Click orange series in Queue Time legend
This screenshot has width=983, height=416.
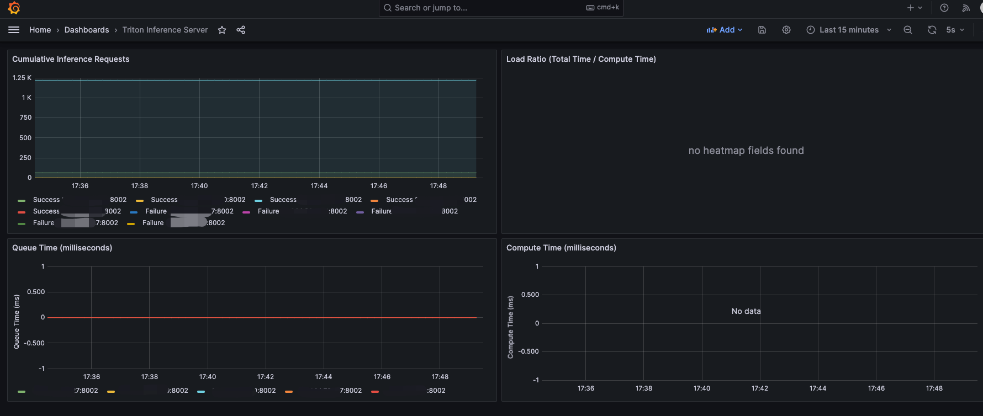coord(323,391)
